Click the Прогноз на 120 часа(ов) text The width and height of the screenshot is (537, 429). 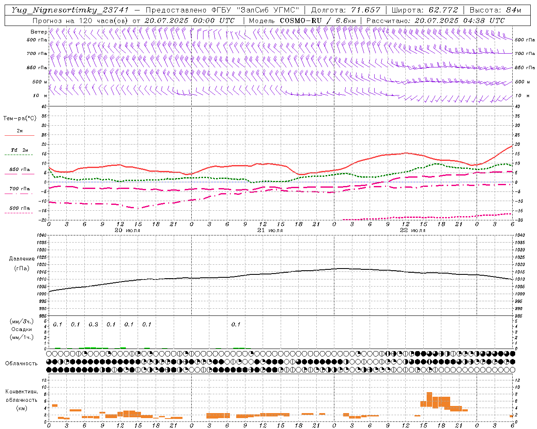click(x=81, y=21)
